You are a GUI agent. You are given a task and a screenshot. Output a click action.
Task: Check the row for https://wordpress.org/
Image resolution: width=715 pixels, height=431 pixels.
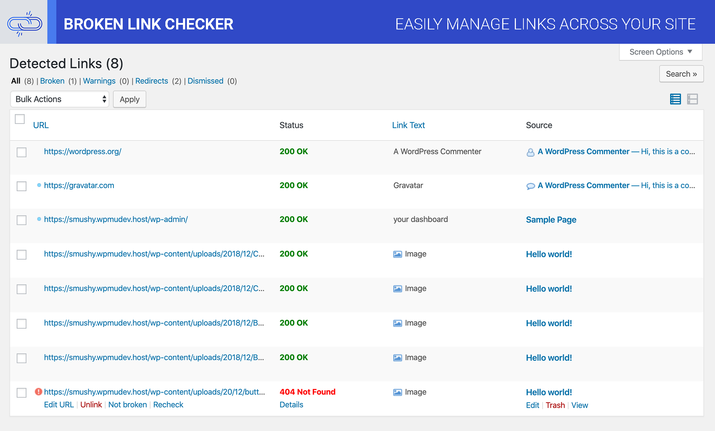(x=22, y=152)
